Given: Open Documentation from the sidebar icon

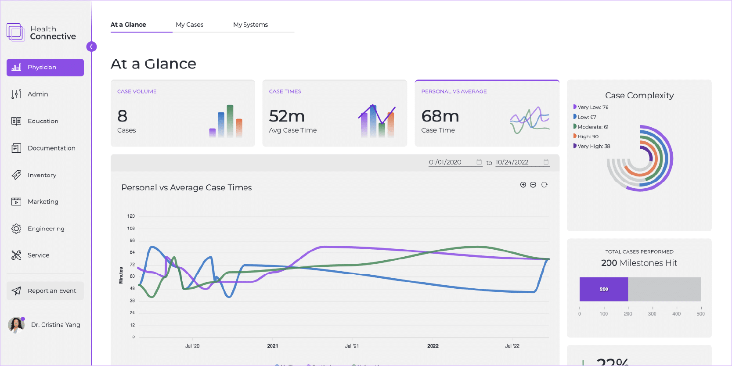Looking at the screenshot, I should pos(16,148).
